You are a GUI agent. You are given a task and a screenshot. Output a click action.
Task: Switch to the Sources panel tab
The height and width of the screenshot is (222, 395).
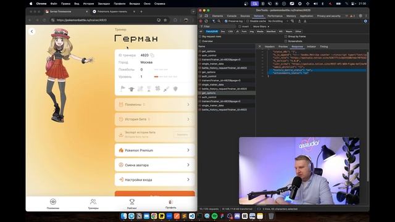(x=245, y=16)
